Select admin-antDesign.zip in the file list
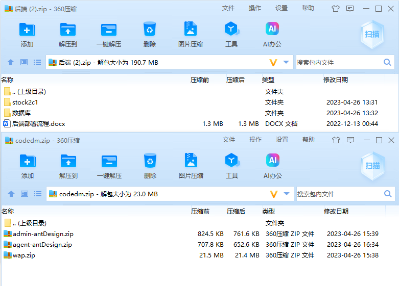This screenshot has width=399, height=286. [43, 234]
